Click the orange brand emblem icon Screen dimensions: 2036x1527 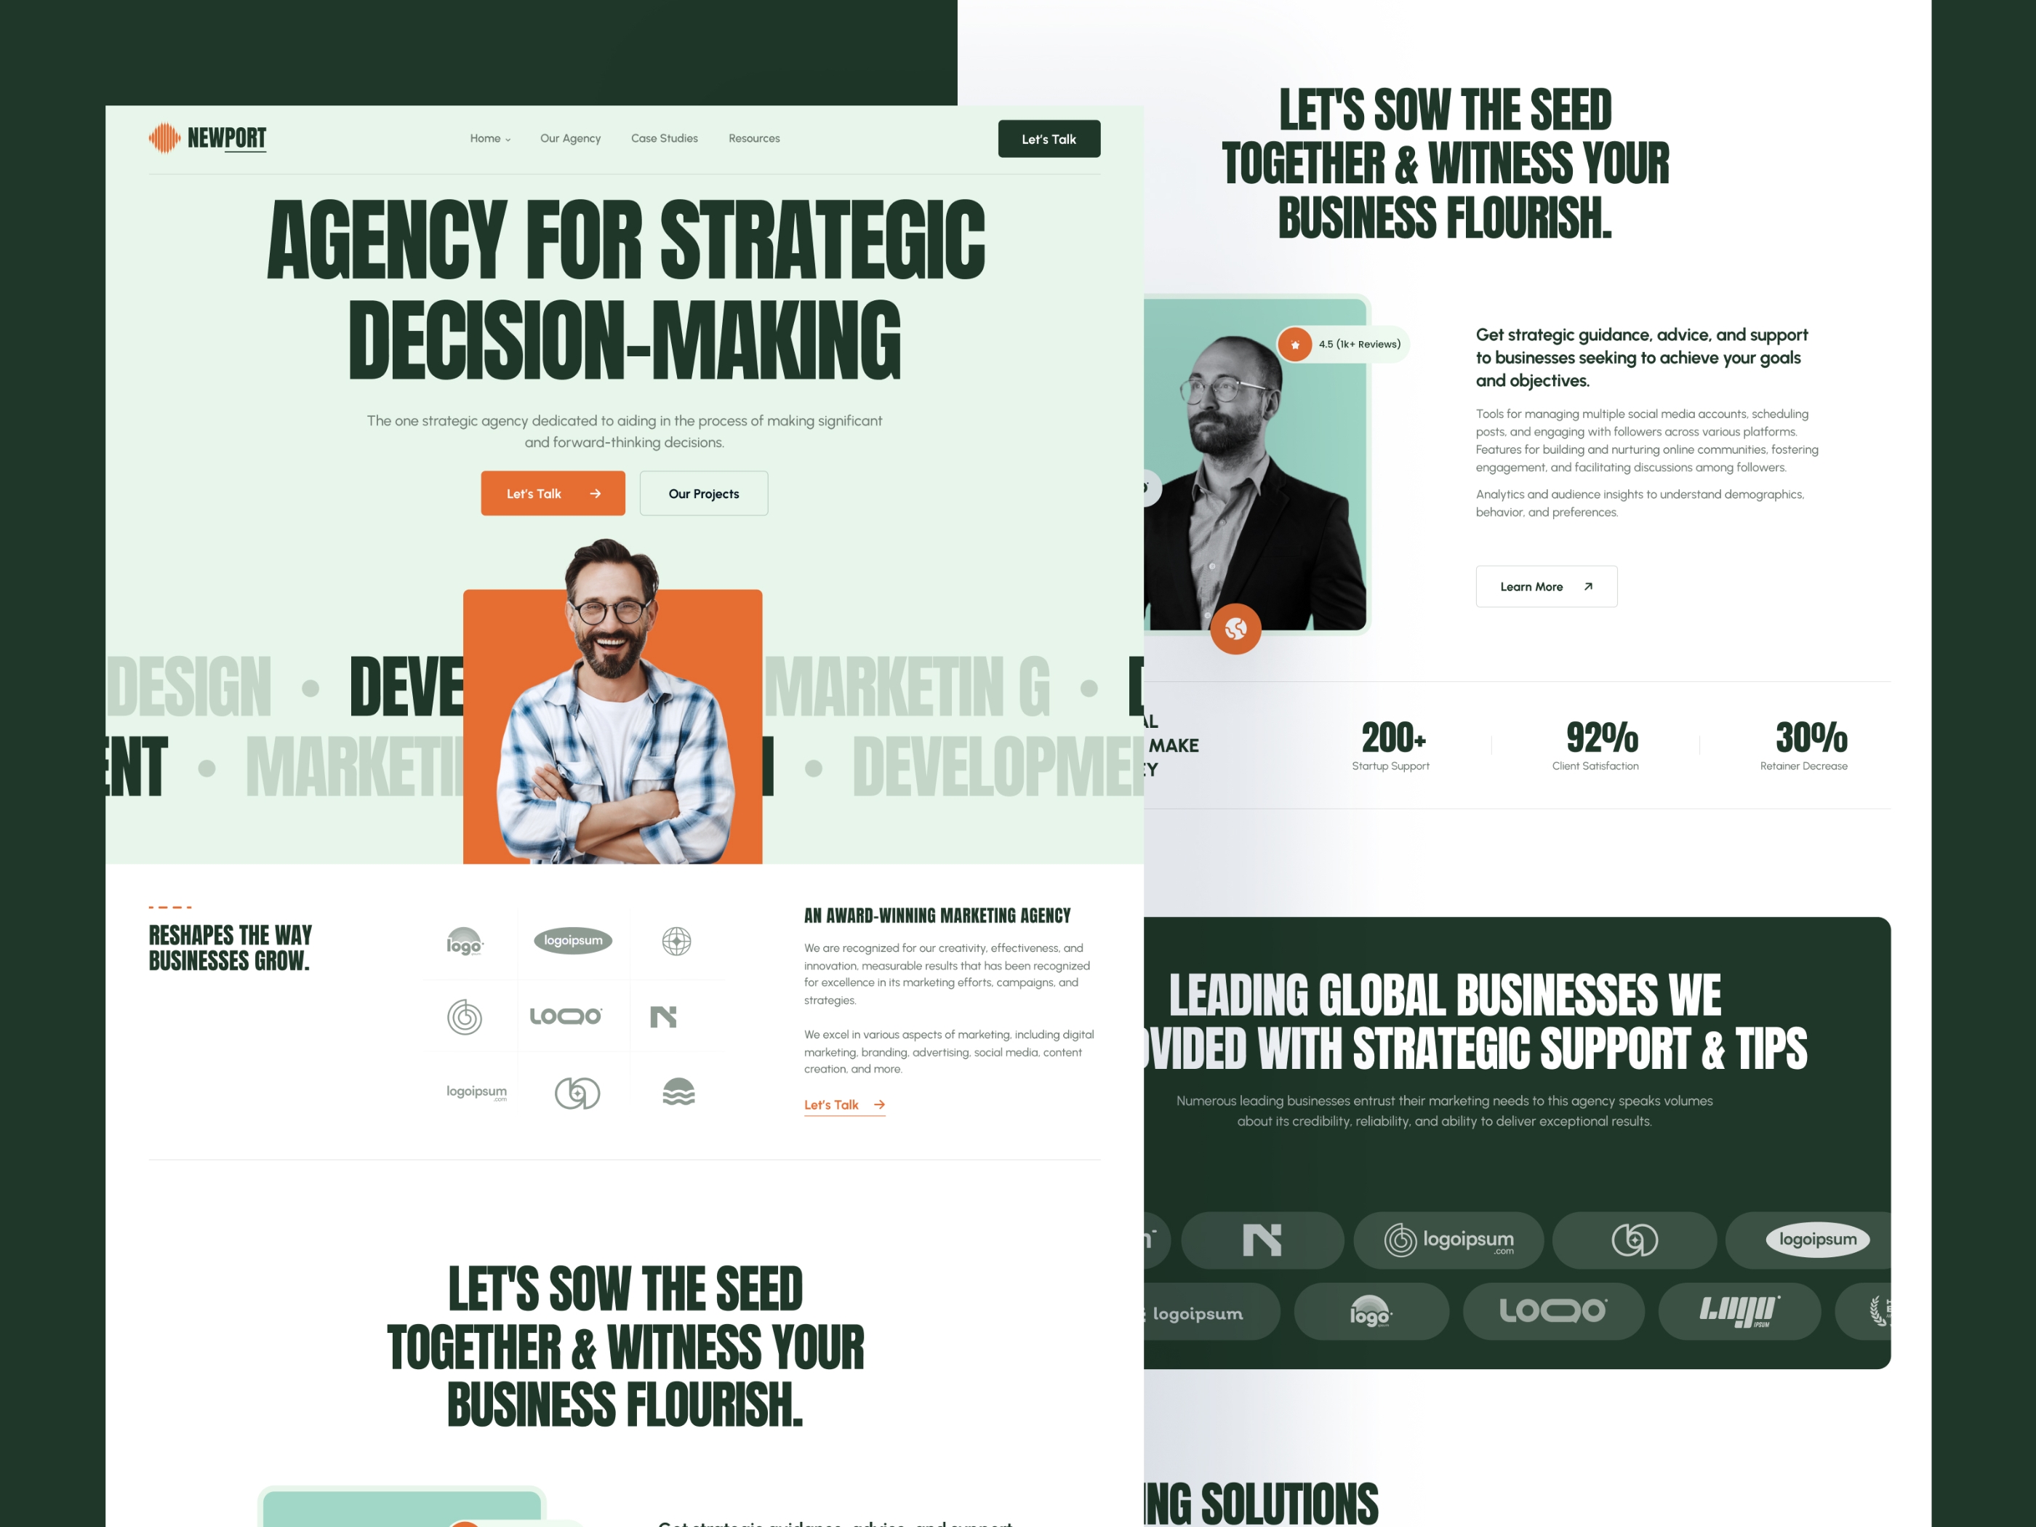167,138
